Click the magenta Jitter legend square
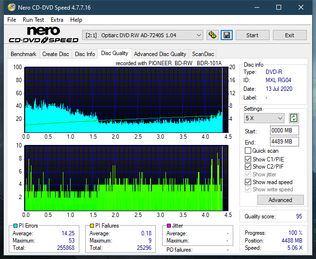 point(169,226)
